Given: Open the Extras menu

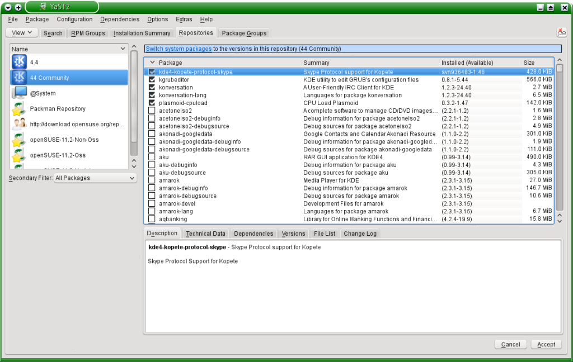Looking at the screenshot, I should (x=184, y=19).
